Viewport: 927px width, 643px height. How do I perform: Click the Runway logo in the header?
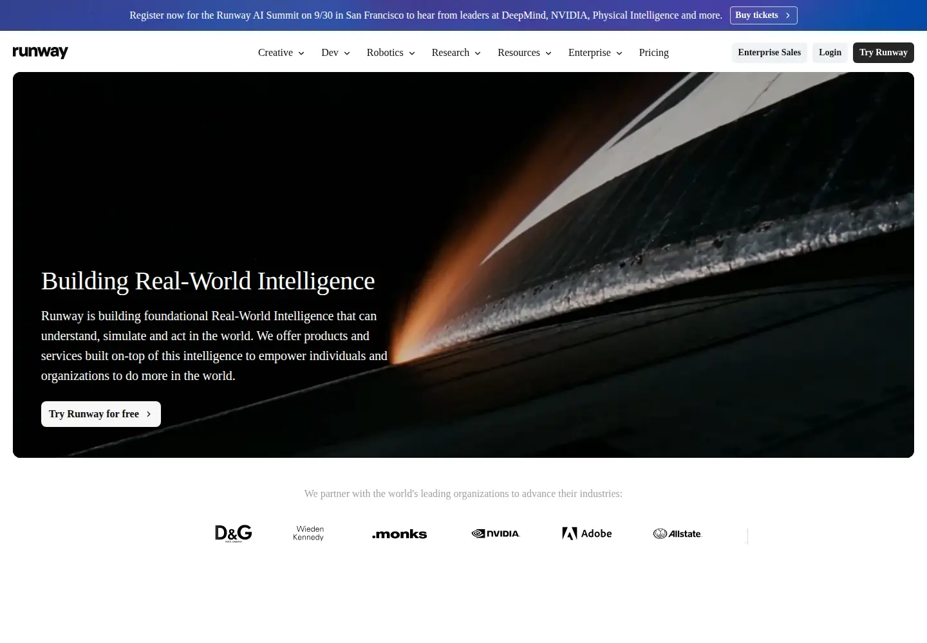point(41,52)
